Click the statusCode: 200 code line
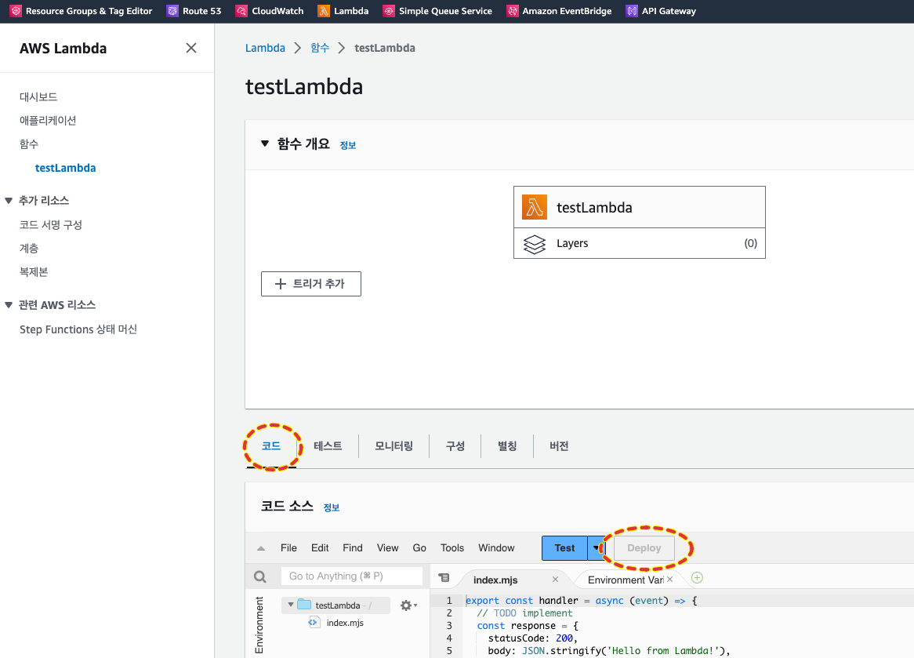This screenshot has height=658, width=914. pos(532,638)
